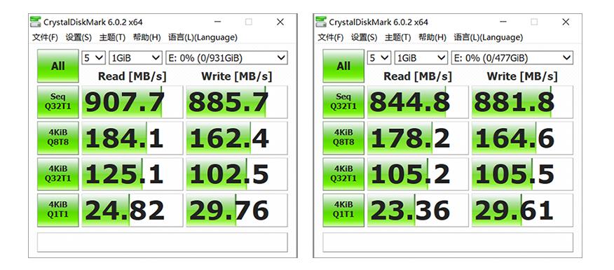614x270 pixels.
Task: Close the right CrystalDiskMark window
Action: coord(566,22)
